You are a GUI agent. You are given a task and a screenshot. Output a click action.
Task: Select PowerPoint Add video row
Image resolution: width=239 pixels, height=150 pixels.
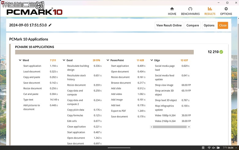128,94
